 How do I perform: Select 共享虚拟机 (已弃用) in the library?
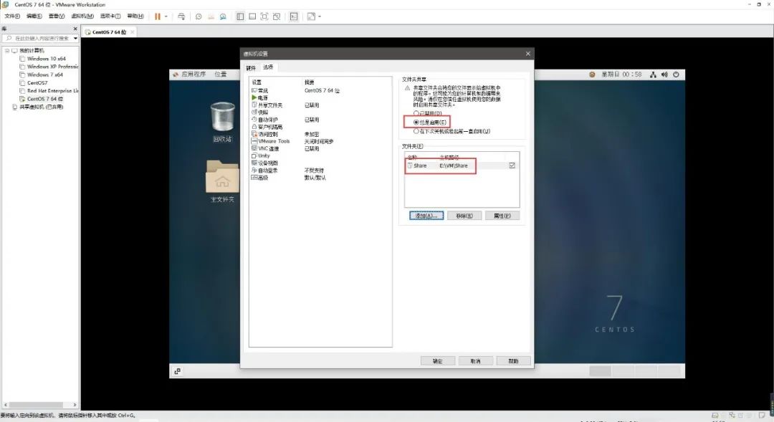pyautogui.click(x=37, y=107)
